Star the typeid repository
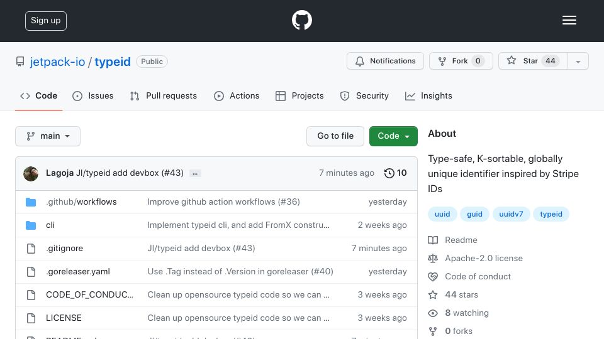The width and height of the screenshot is (604, 339). pos(533,61)
